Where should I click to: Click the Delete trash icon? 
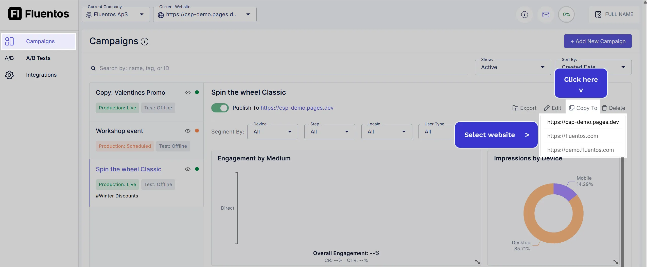604,108
